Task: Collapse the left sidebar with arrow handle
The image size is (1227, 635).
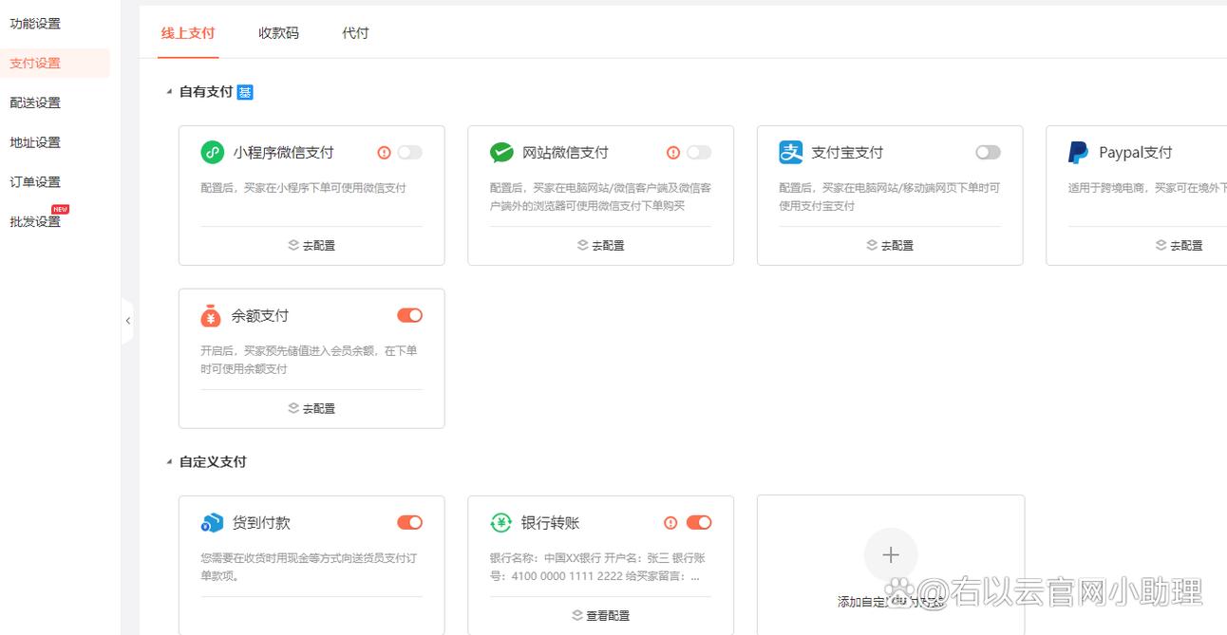Action: coord(127,321)
